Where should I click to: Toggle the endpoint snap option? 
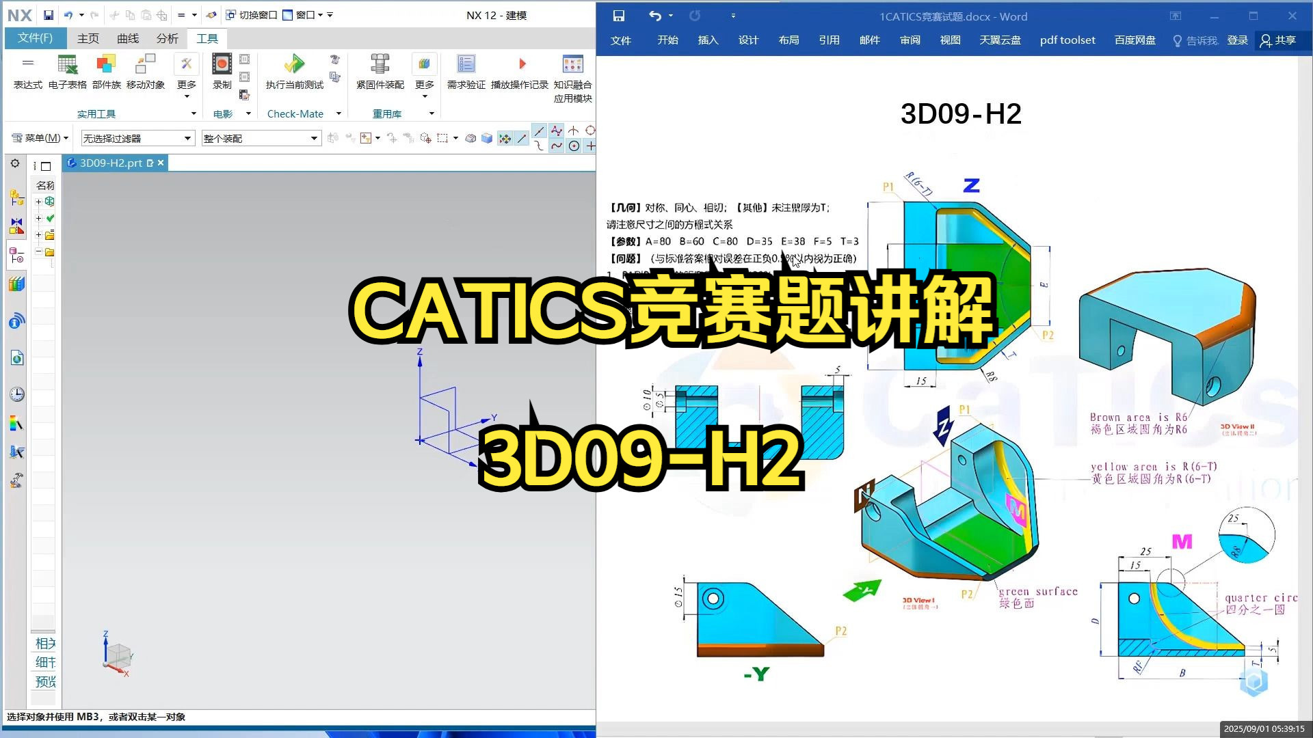pyautogui.click(x=522, y=139)
